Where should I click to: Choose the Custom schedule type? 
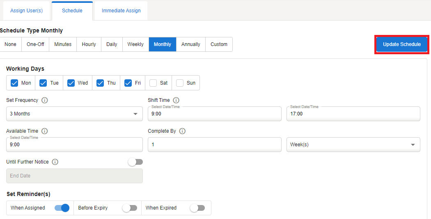(x=219, y=44)
